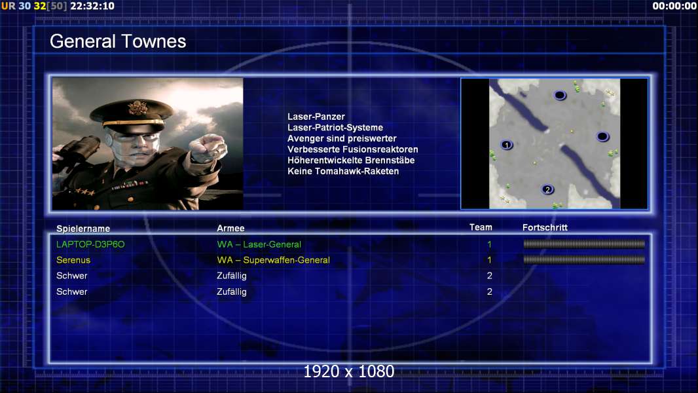
Task: Click the Armee column header
Action: click(230, 229)
